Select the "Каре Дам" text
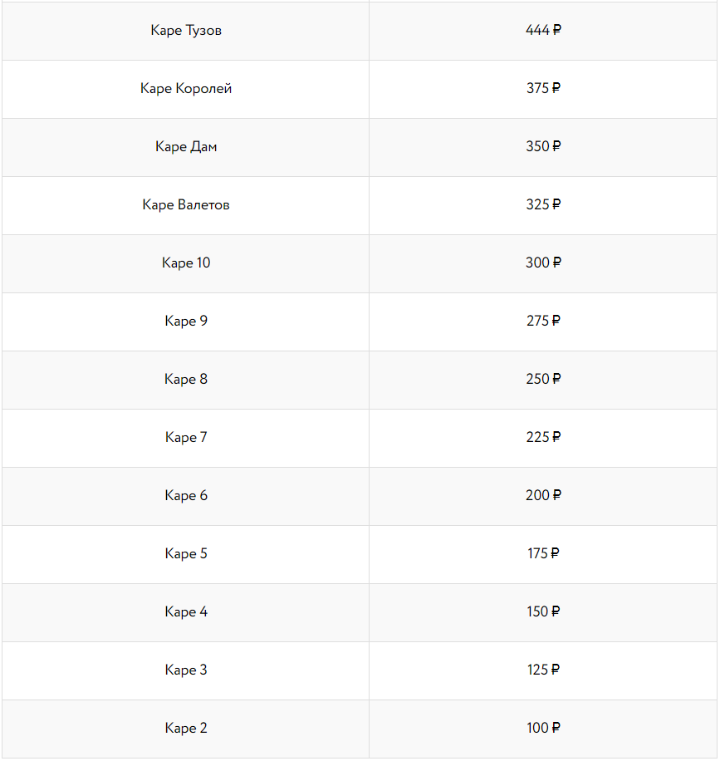 186,147
